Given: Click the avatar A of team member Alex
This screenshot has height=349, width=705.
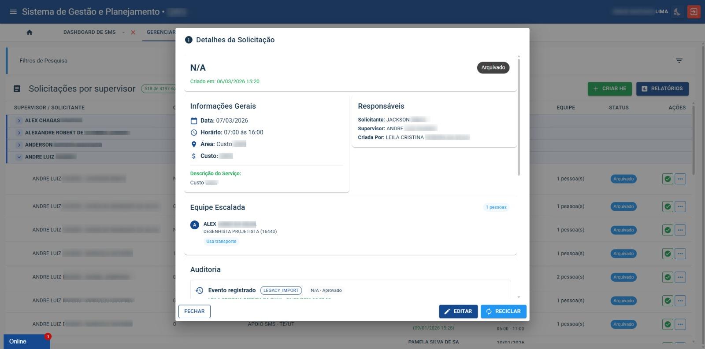Looking at the screenshot, I should [195, 225].
